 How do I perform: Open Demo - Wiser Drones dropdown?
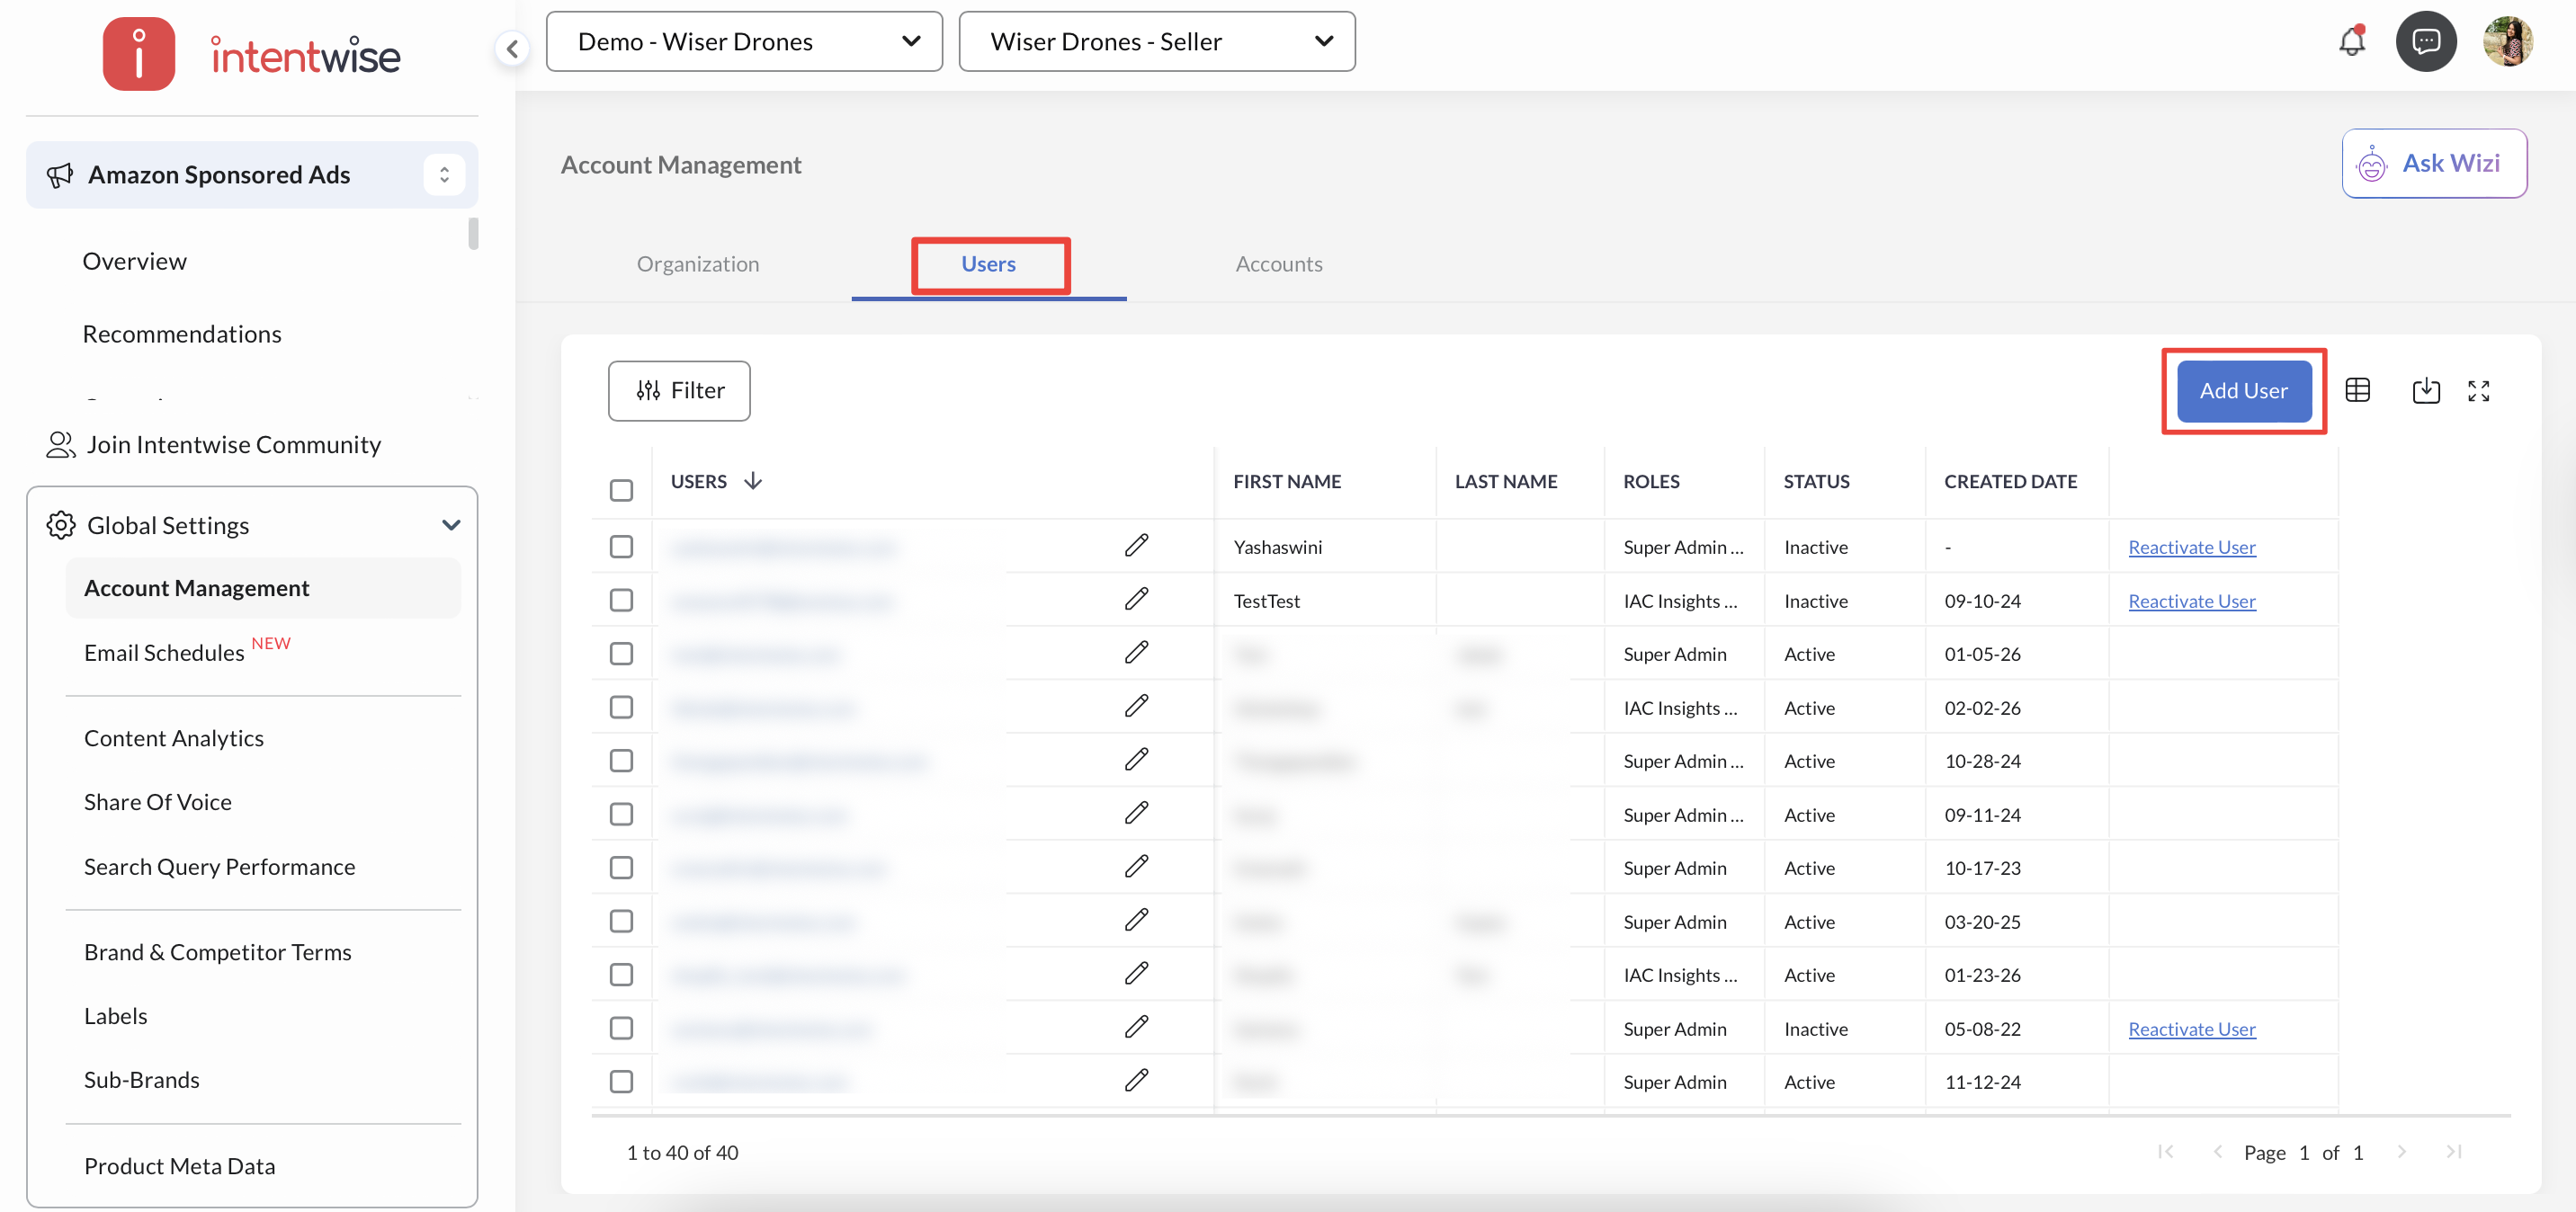744,42
